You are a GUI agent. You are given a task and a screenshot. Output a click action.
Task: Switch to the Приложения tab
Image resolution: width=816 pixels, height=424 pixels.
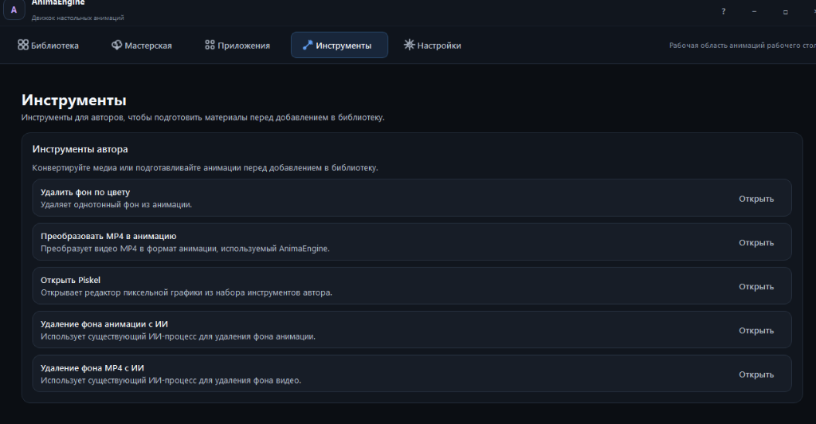(x=237, y=45)
